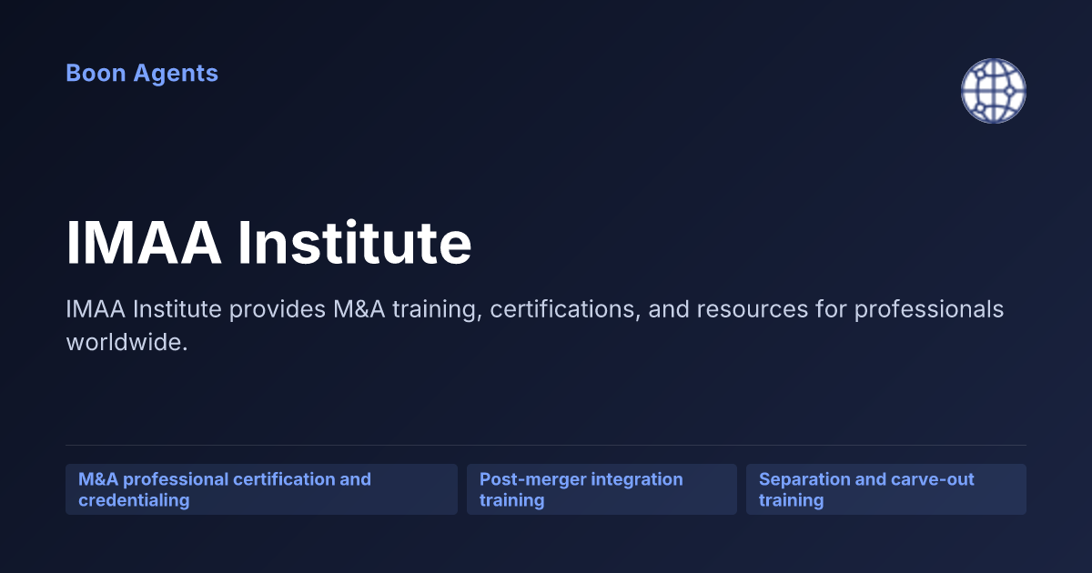
Task: Click the globe network icon
Action: (994, 91)
